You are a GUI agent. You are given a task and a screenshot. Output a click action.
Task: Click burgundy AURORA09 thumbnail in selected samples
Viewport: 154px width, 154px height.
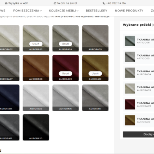pyautogui.click(x=130, y=105)
